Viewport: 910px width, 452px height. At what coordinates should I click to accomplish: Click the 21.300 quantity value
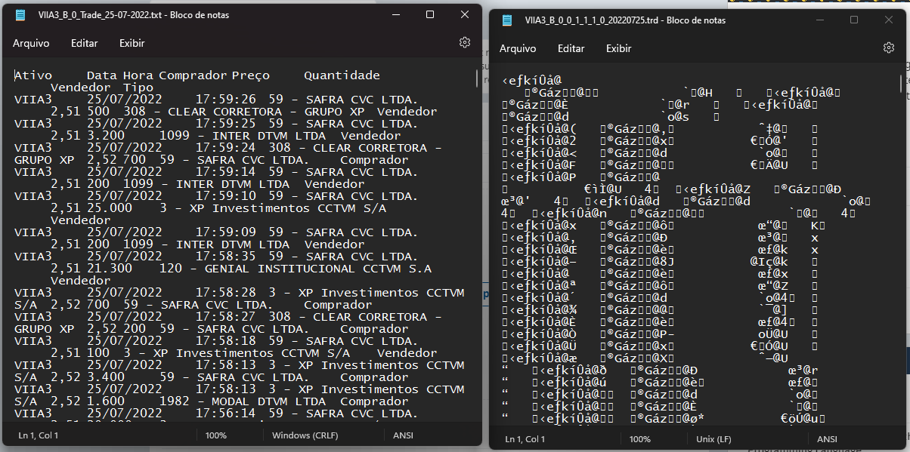click(109, 269)
